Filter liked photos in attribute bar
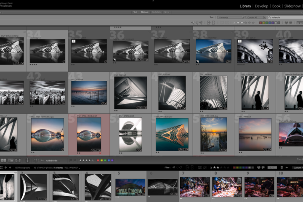303x202 pixels. pos(286,23)
